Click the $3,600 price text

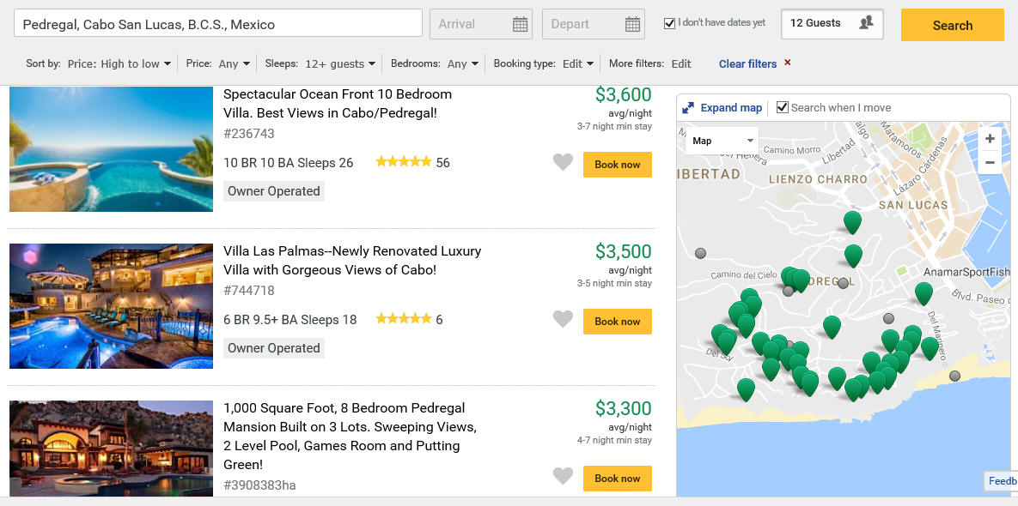point(624,94)
